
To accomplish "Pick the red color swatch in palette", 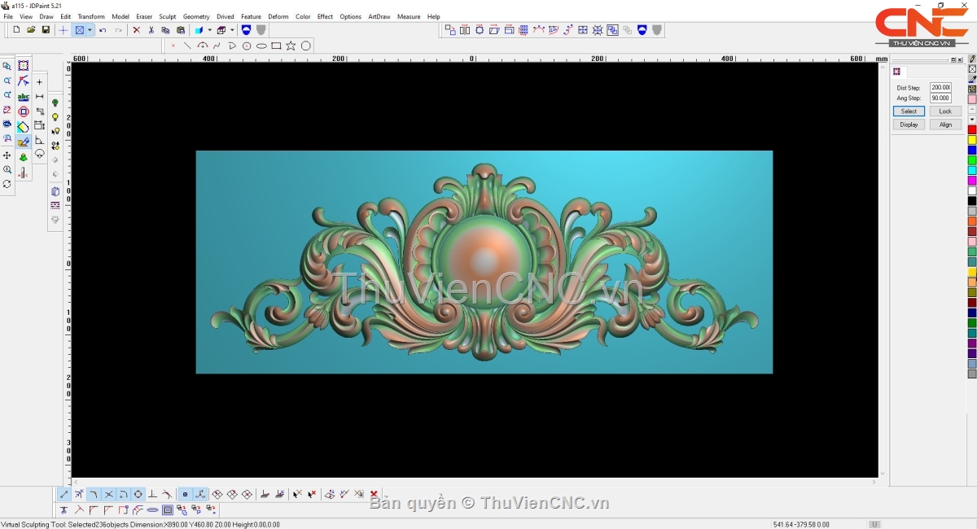I will [972, 130].
